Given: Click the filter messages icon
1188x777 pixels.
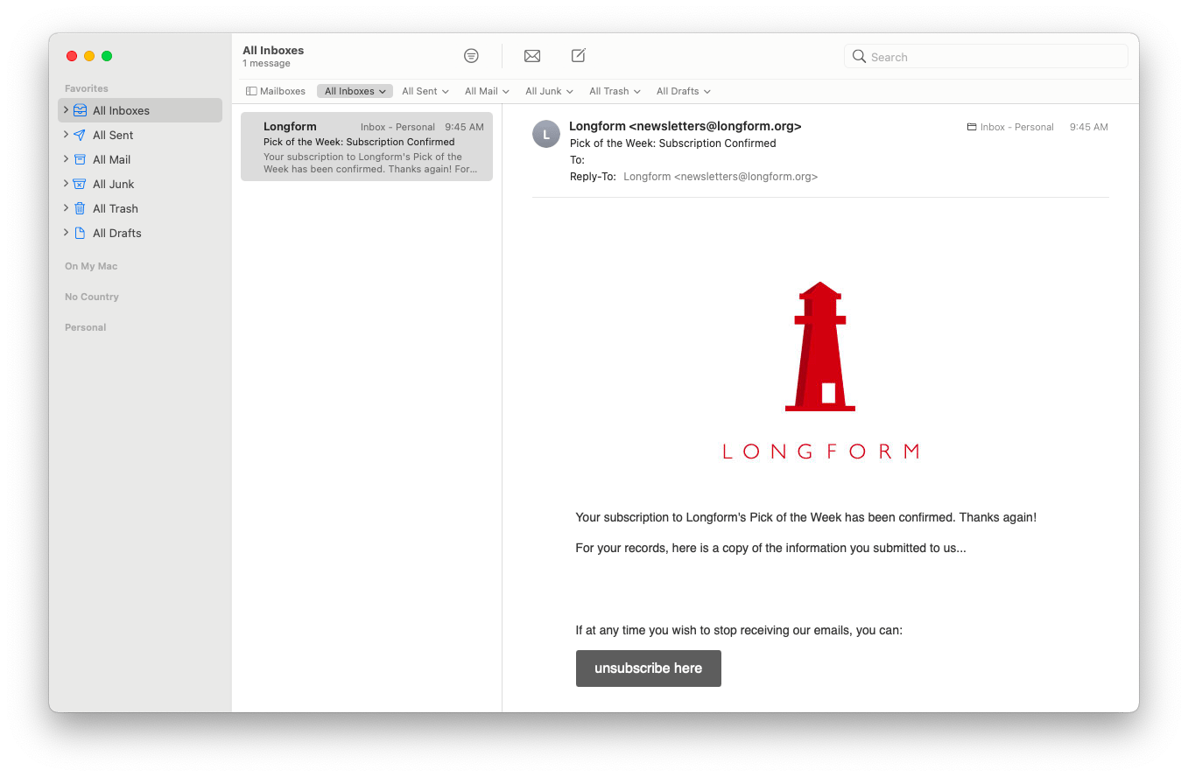Looking at the screenshot, I should 471,56.
